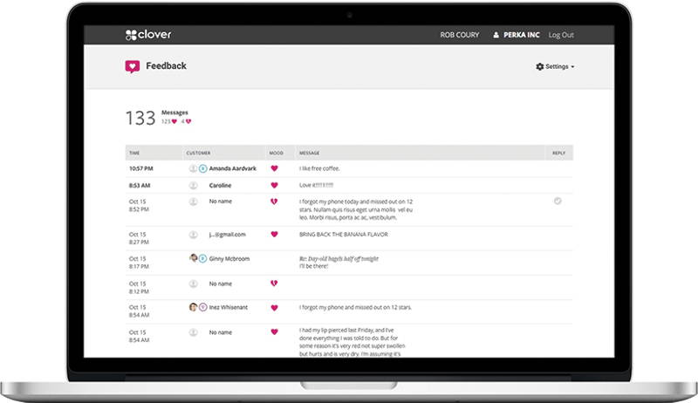Image resolution: width=698 pixels, height=403 pixels.
Task: Click avatar of No name 8:54 AM row
Action: click(193, 332)
